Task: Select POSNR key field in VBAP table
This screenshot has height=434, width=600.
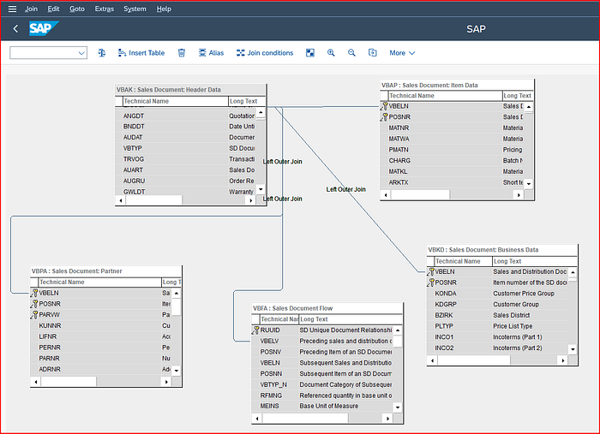Action: click(399, 117)
